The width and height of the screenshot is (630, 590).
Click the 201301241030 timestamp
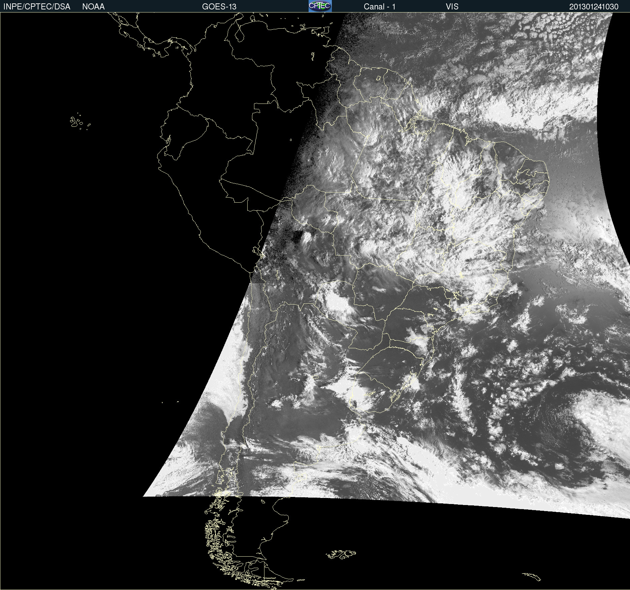coord(594,7)
